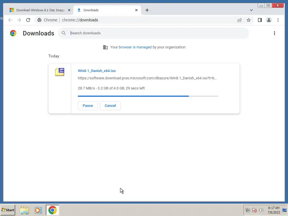
Task: Open the browser is managed link
Action: coord(135,47)
